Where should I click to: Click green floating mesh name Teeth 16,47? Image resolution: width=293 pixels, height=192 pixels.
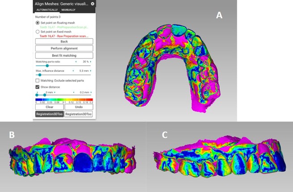(x=64, y=27)
